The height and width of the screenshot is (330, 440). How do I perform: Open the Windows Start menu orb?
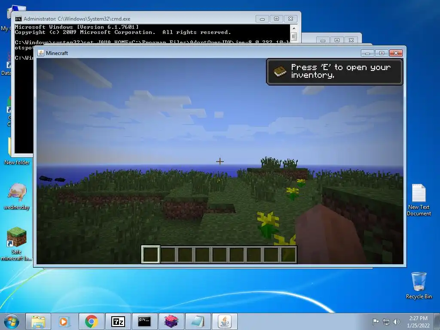12,321
